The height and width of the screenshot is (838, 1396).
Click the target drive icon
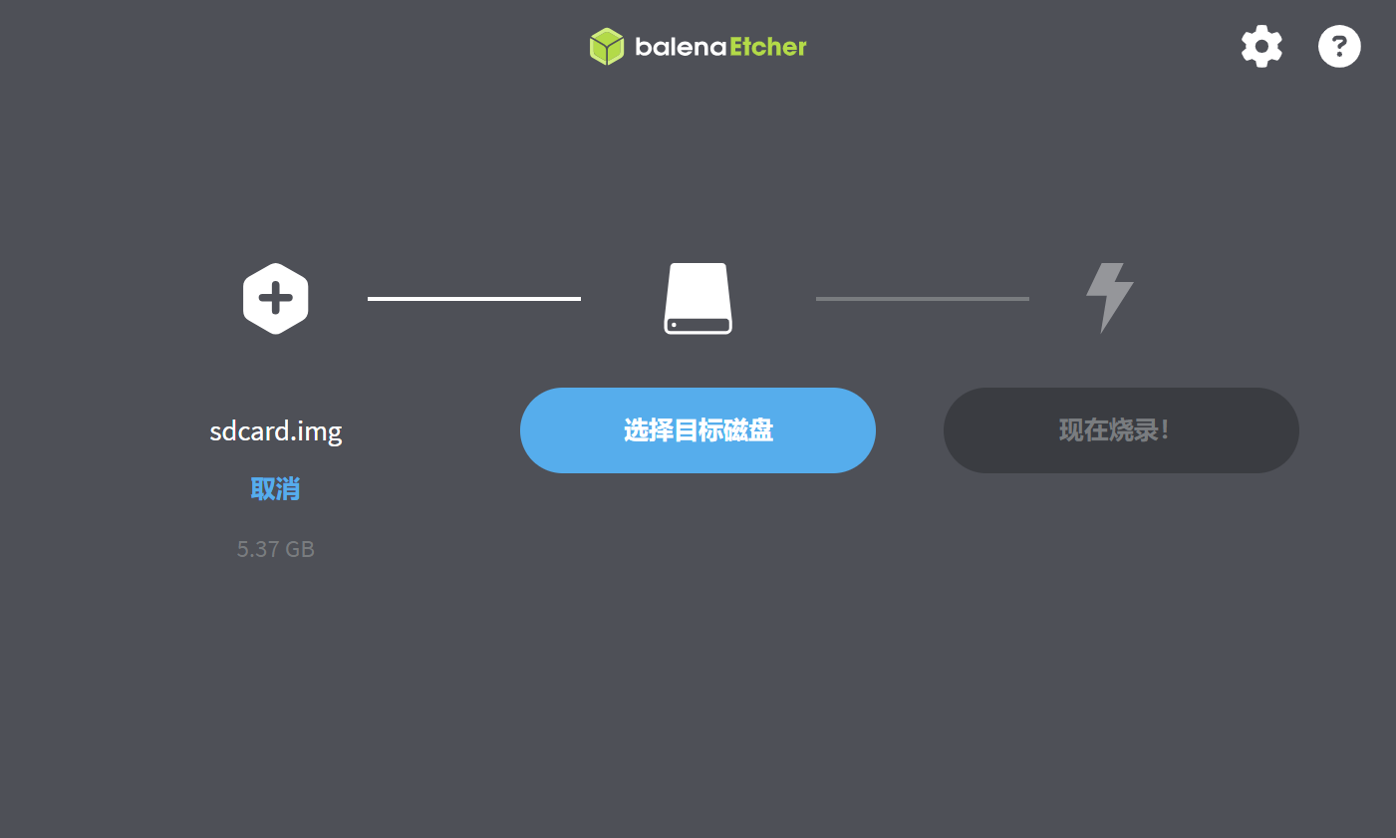[698, 298]
